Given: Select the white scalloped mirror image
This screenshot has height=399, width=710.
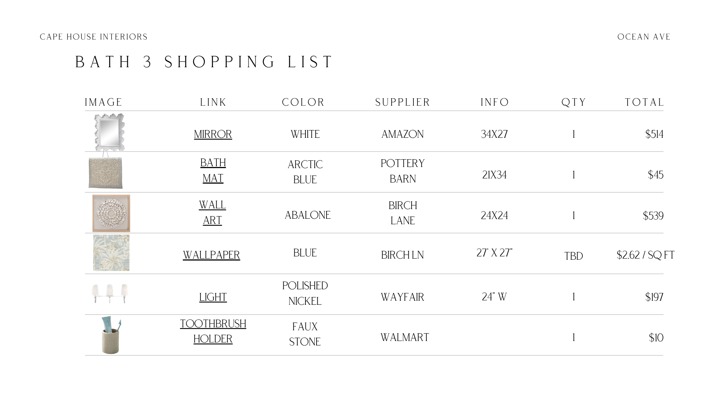Looking at the screenshot, I should 109,132.
